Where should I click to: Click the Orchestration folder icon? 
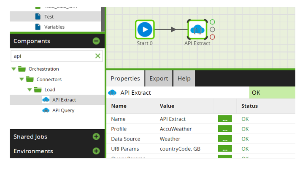tap(22, 69)
